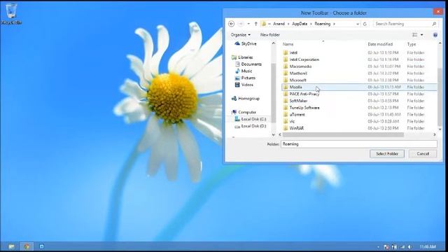
Task: Refresh the Roaming folder view
Action: [365, 24]
